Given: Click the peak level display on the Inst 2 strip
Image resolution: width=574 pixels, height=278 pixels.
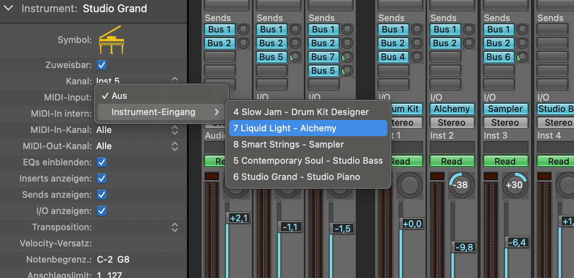Looking at the screenshot, I should click(x=437, y=176).
